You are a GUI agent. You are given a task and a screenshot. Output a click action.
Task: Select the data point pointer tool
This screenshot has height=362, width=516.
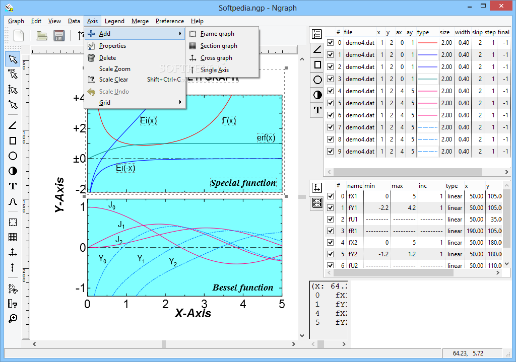pyautogui.click(x=13, y=105)
